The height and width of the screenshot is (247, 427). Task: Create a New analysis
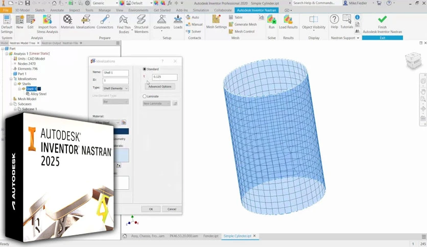19,22
